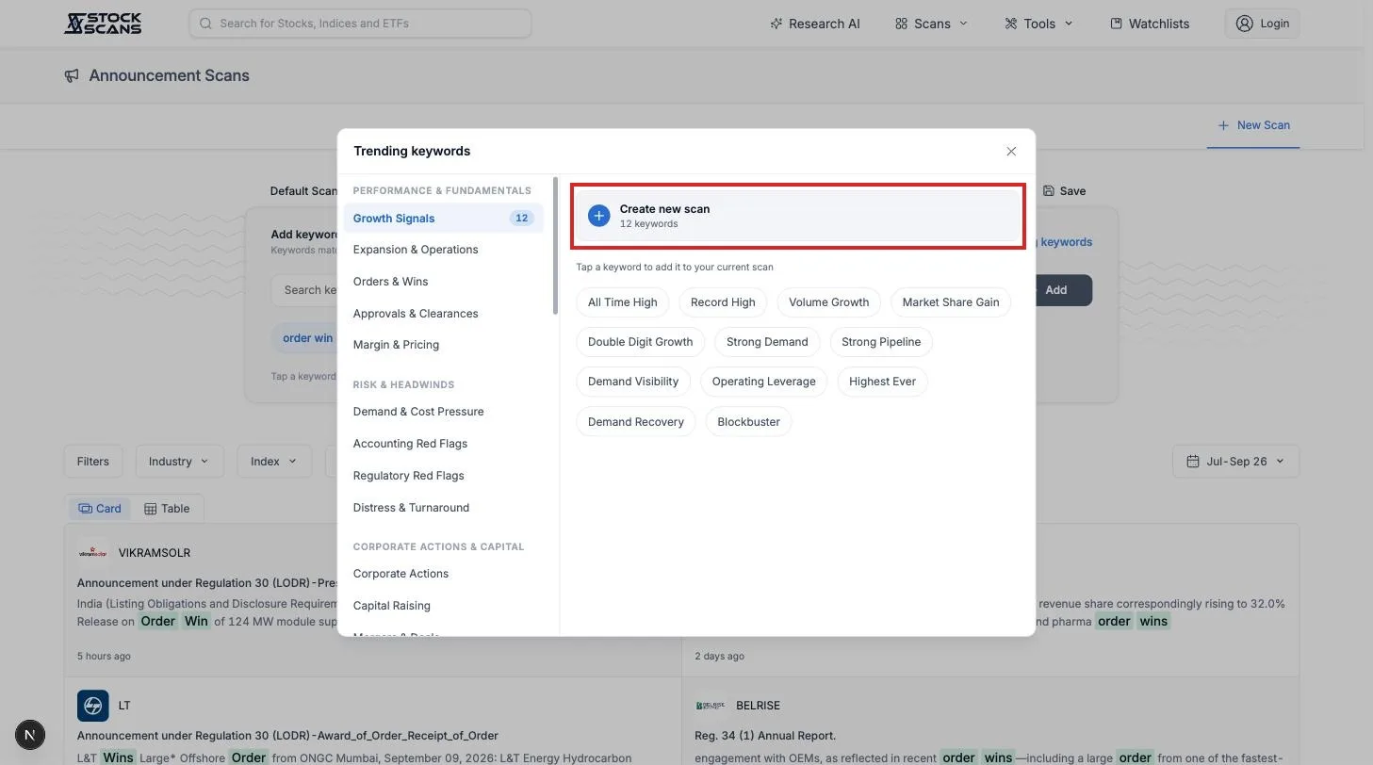Screen dimensions: 1373x765
Task: Click the Login button
Action: coord(1262,24)
